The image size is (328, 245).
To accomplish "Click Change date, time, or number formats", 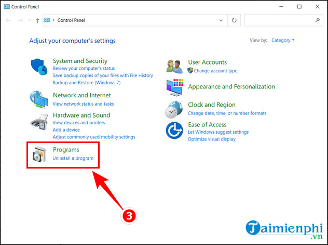I will coord(227,113).
